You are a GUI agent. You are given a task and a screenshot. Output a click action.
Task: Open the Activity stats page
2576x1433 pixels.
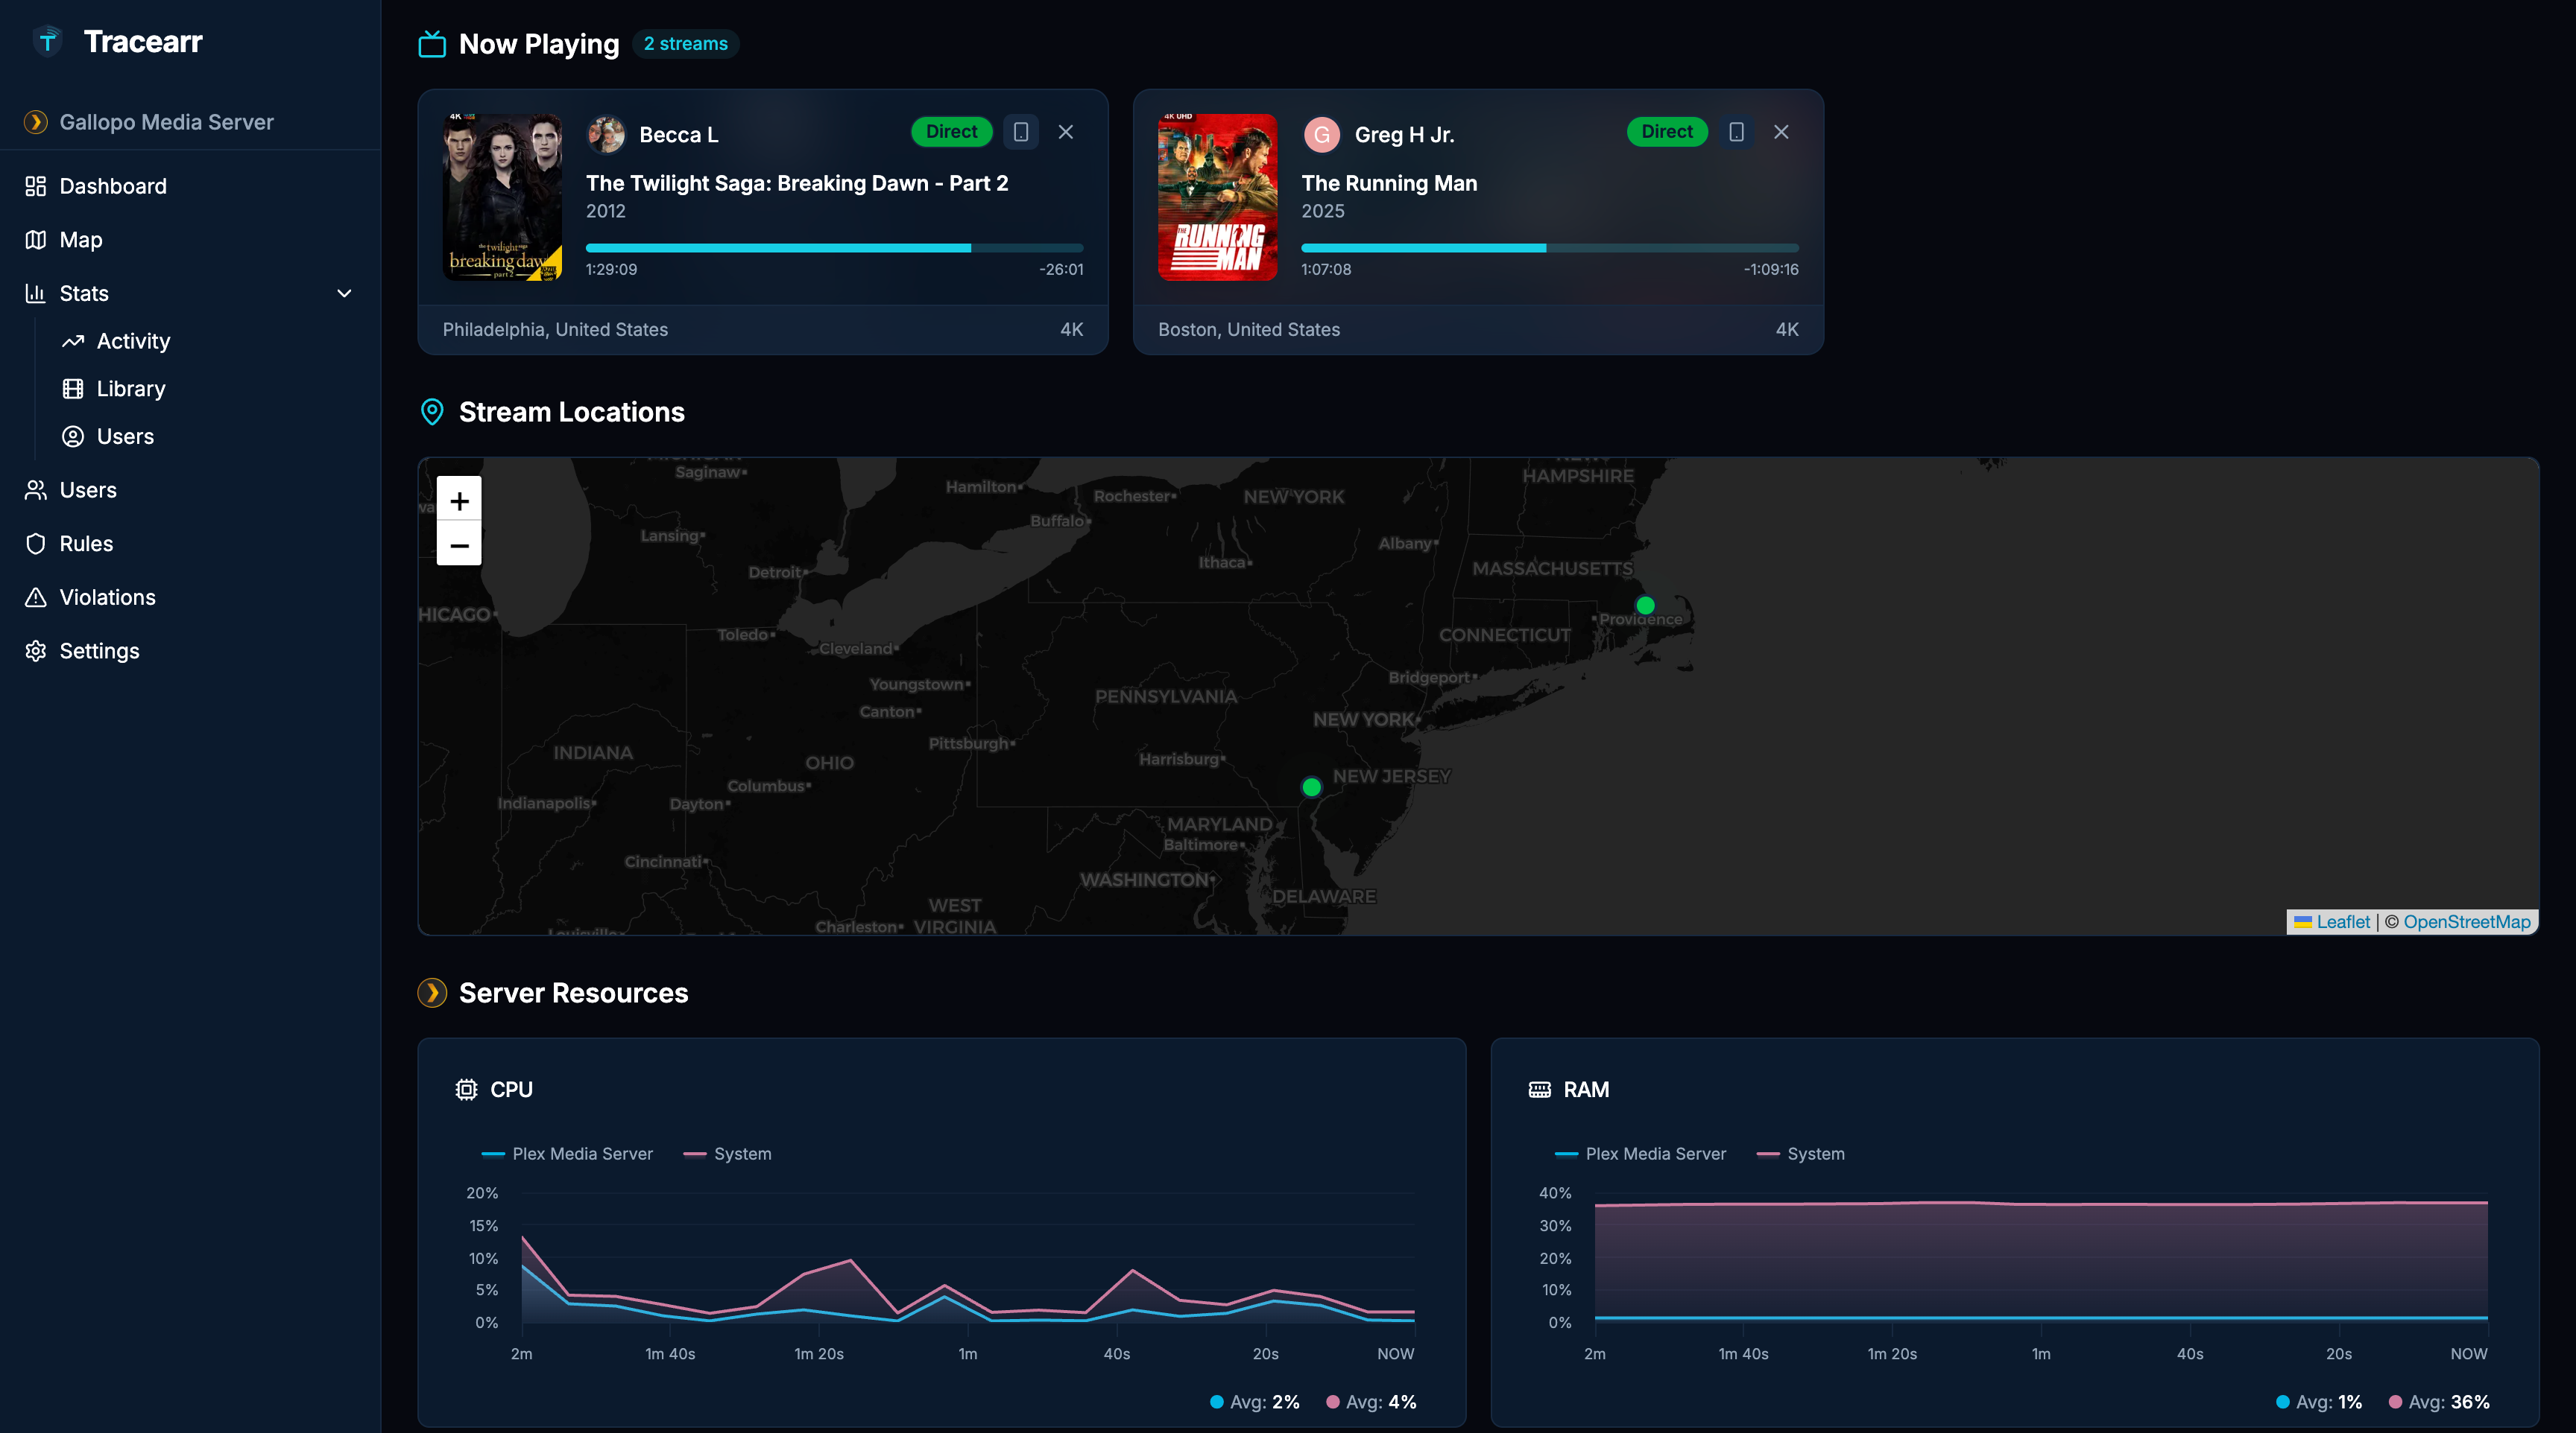click(x=133, y=341)
